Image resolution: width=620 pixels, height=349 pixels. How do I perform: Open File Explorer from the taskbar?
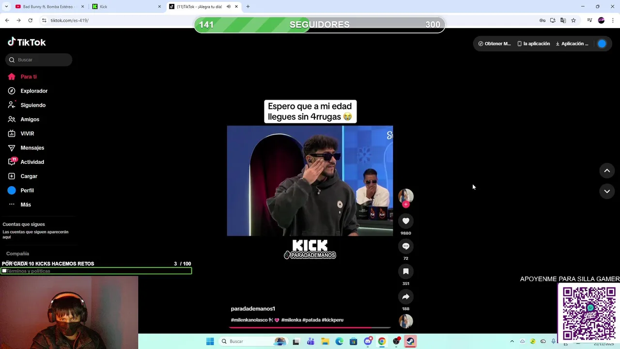(325, 341)
